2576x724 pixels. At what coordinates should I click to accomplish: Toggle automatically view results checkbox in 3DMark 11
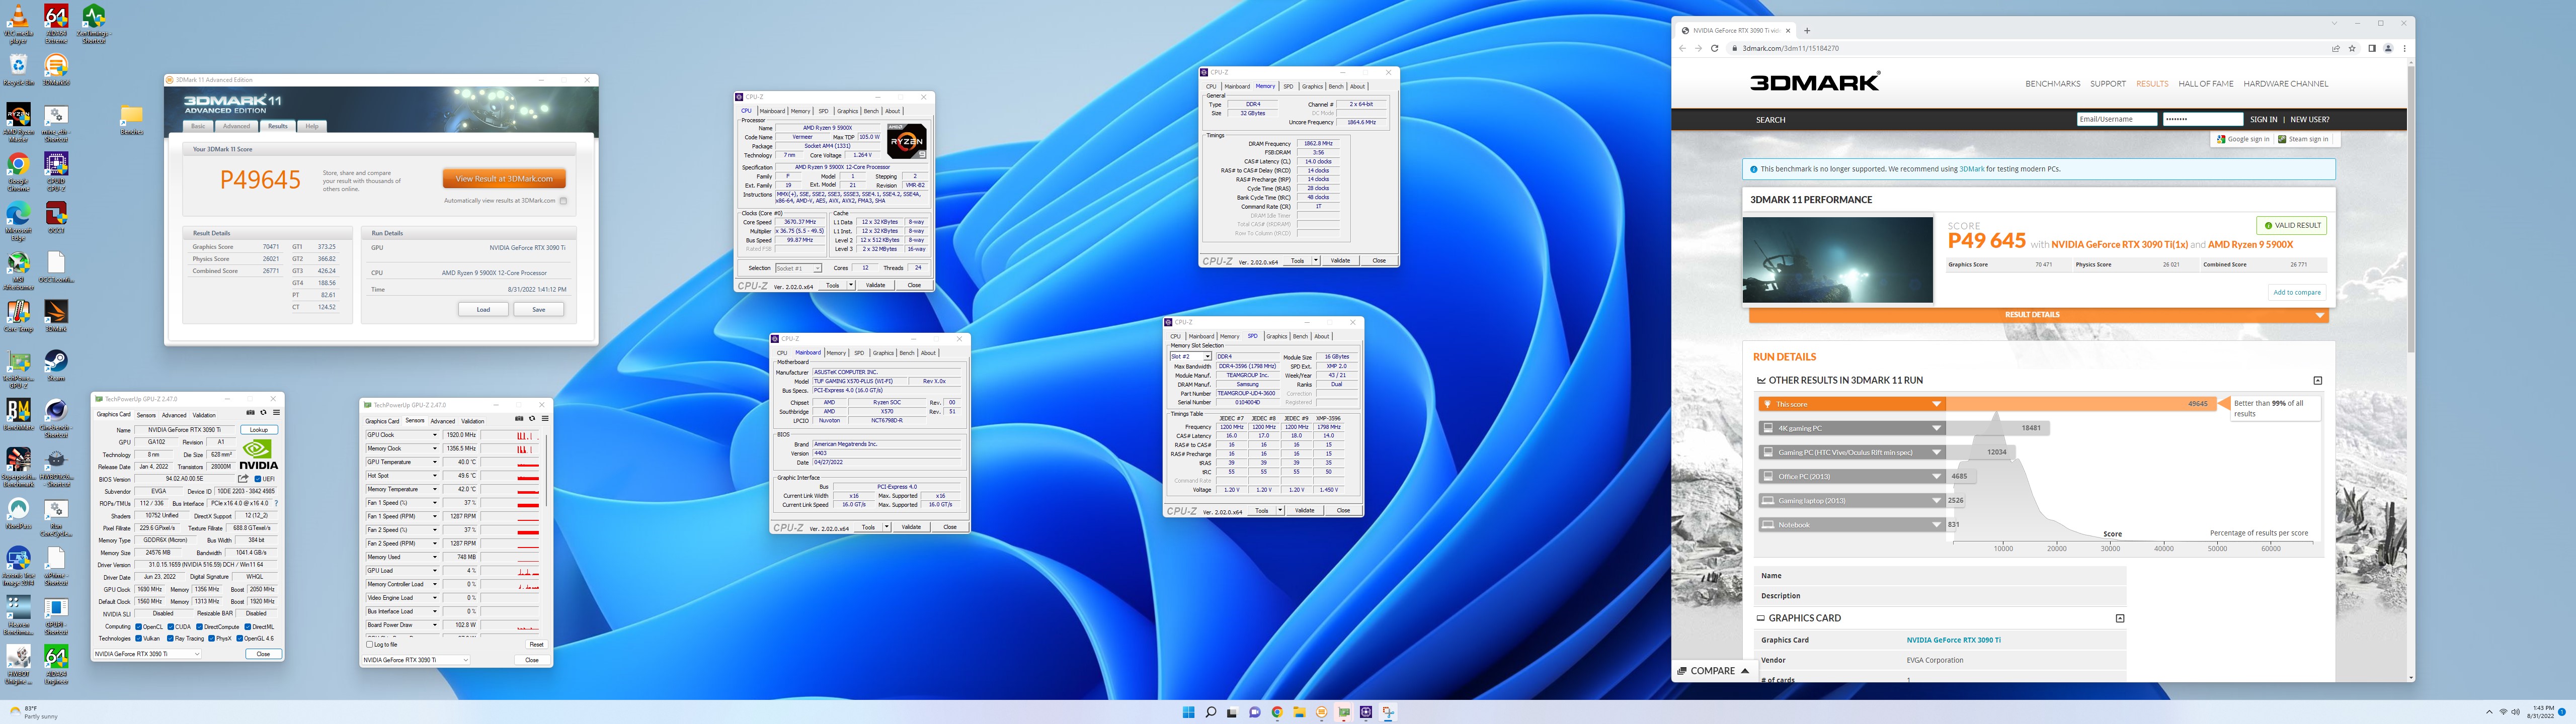coord(563,201)
